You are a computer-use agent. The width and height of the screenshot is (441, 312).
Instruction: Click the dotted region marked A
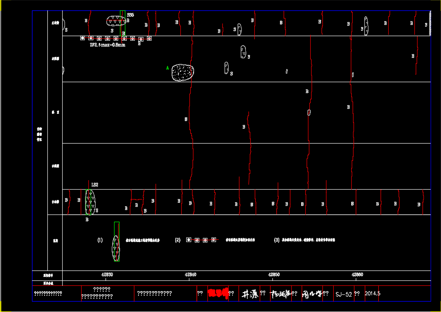[x=183, y=72]
